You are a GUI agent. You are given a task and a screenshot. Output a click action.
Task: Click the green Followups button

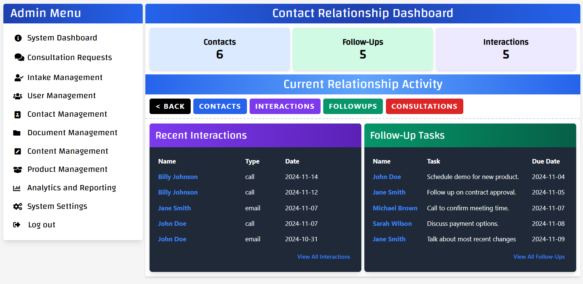pyautogui.click(x=353, y=106)
